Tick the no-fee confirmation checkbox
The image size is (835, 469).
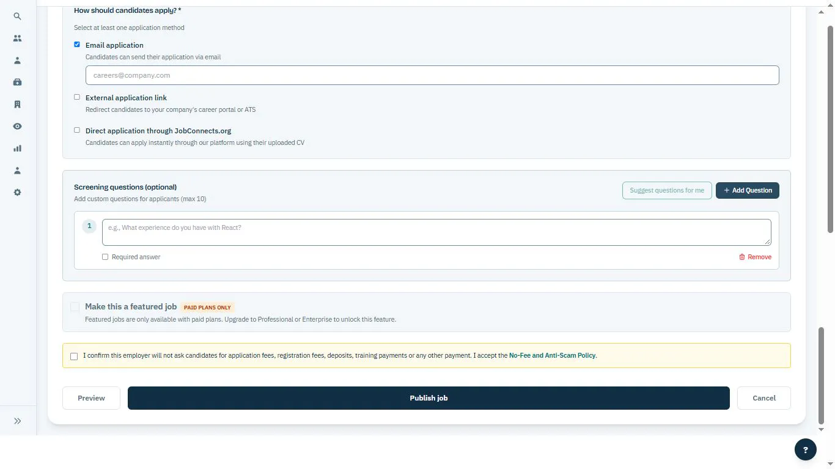[74, 356]
